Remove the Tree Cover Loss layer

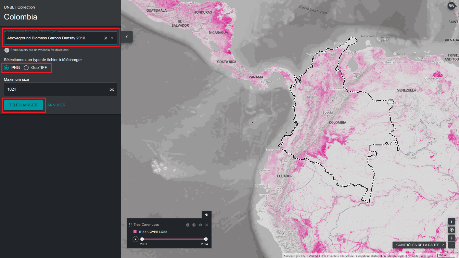click(x=206, y=225)
